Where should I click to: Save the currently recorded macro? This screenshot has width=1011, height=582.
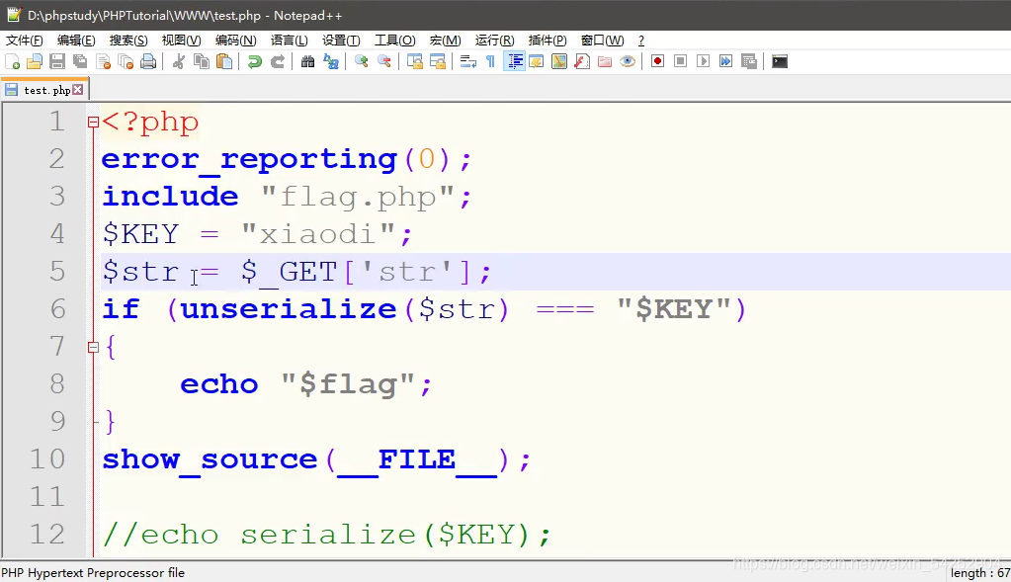pyautogui.click(x=748, y=61)
